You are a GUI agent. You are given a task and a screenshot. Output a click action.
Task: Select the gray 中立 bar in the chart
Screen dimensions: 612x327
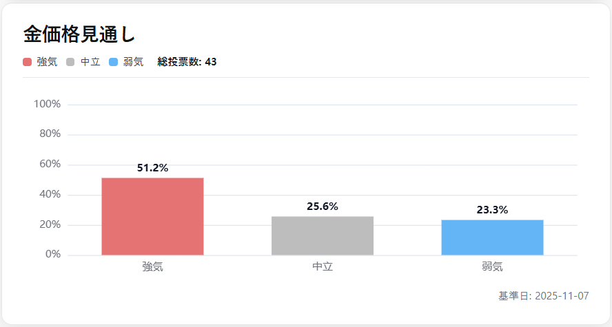[323, 235]
